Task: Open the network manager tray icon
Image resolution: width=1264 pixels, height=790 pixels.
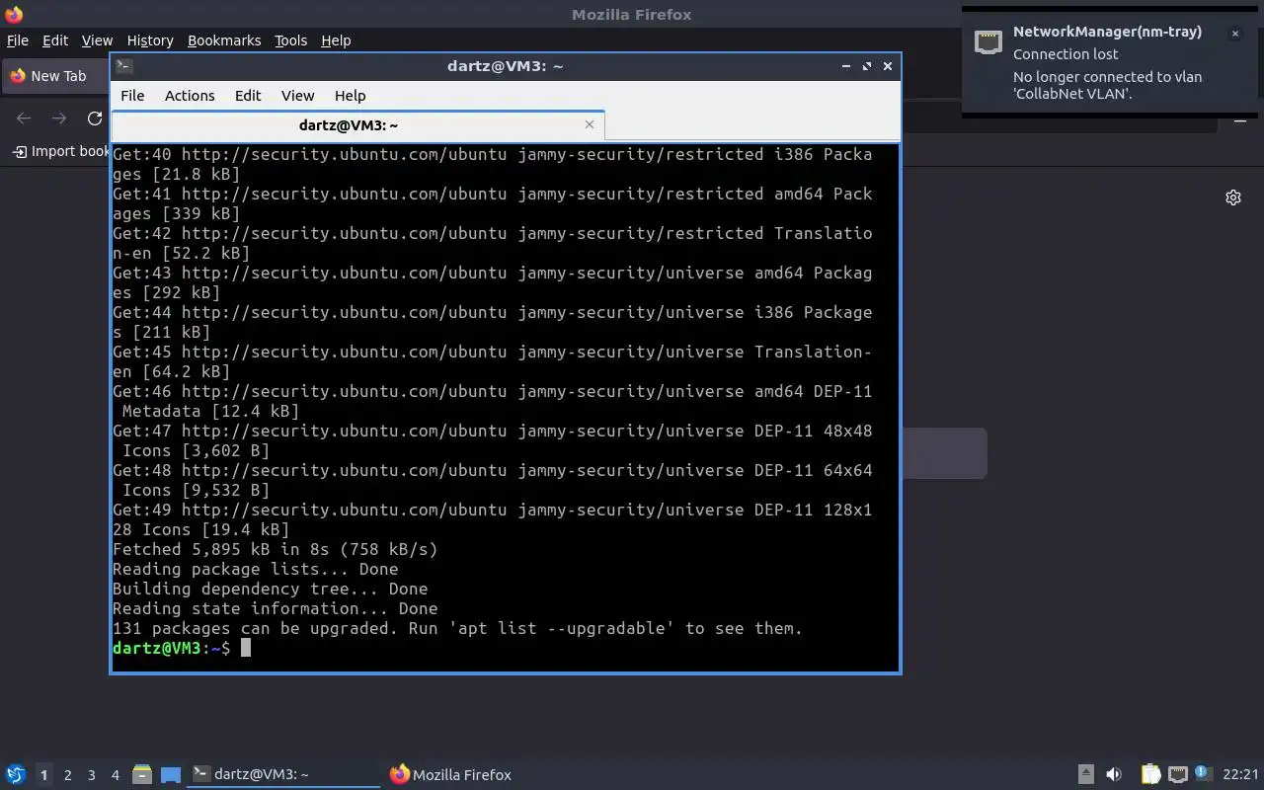Action: pyautogui.click(x=1177, y=774)
